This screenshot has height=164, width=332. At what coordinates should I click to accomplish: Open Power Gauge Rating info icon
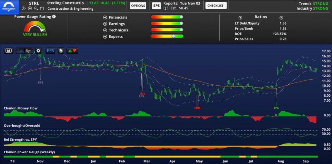(x=54, y=16)
